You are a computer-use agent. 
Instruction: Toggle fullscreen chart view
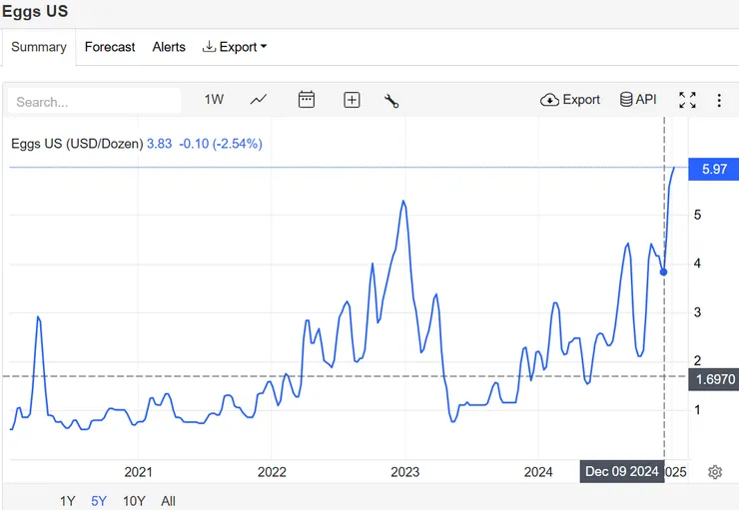tap(687, 100)
